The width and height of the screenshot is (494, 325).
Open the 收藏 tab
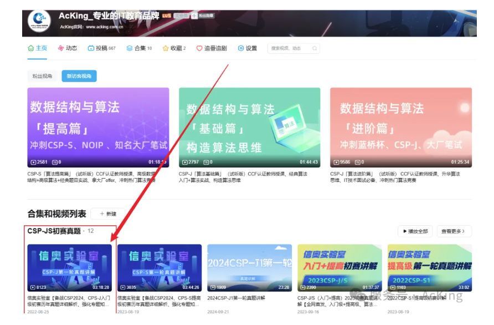(x=174, y=48)
